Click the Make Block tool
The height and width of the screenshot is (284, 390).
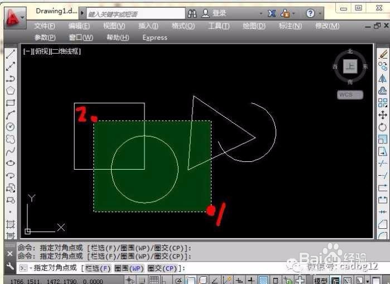[11, 200]
